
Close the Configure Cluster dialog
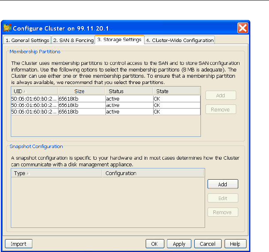coord(243,28)
